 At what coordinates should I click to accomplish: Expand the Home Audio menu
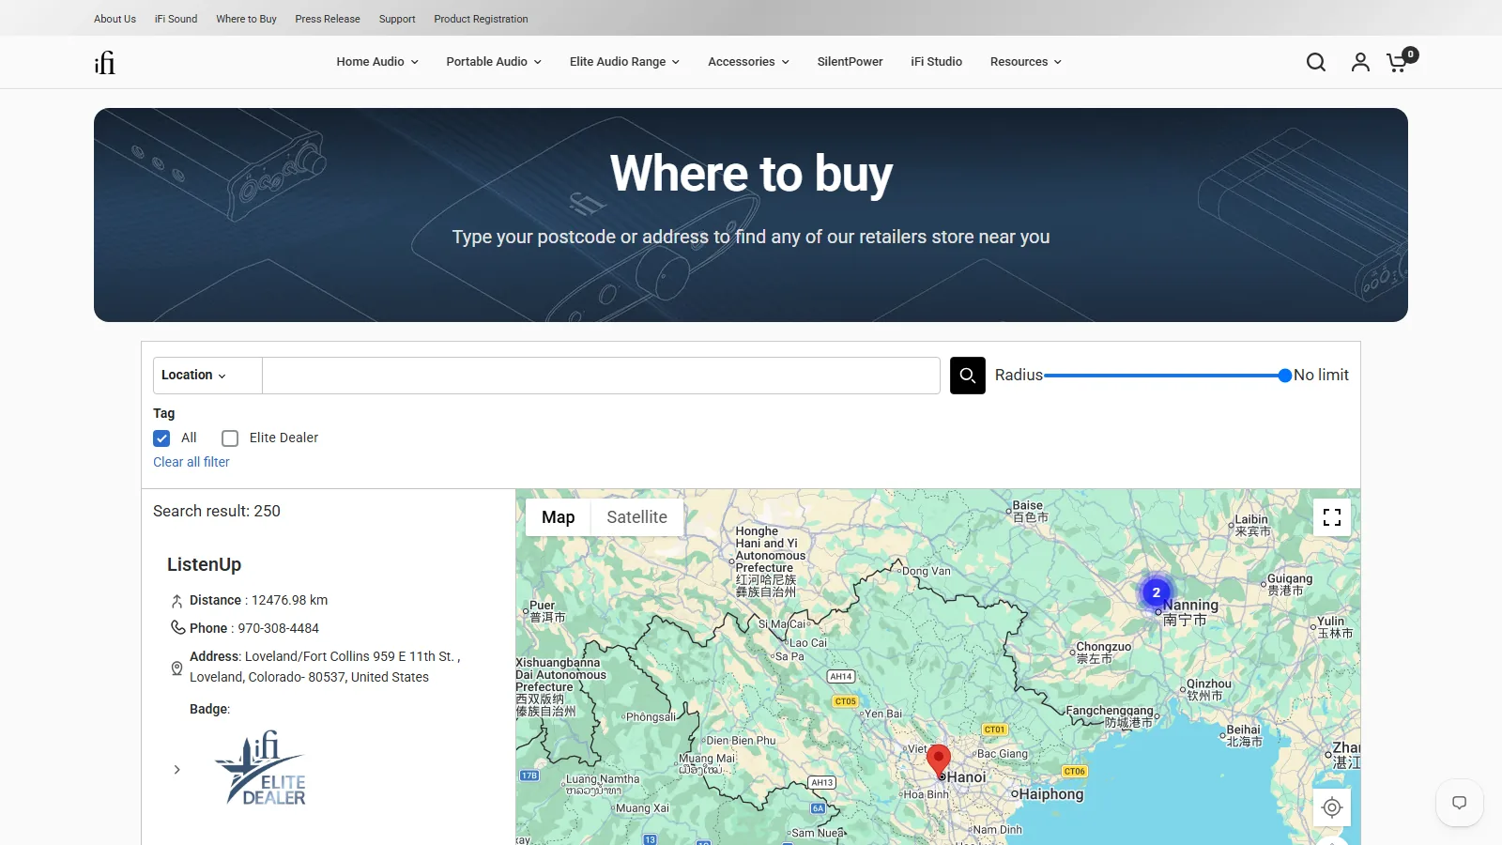point(377,62)
